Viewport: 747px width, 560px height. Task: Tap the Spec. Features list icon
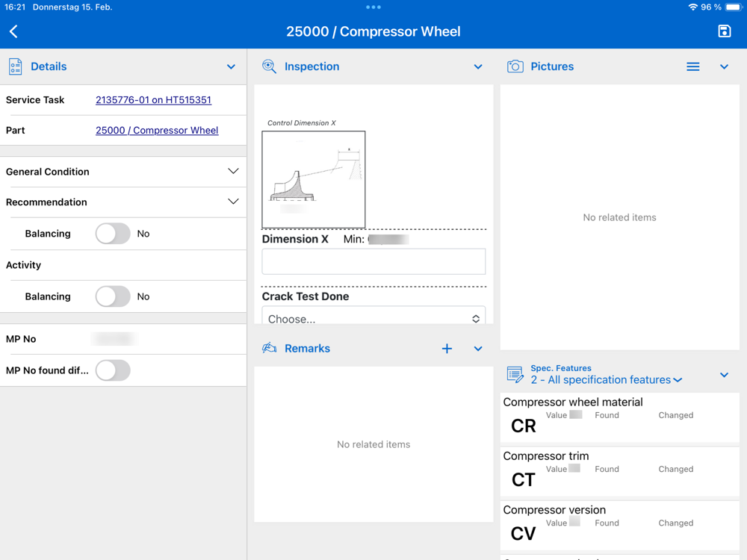[x=515, y=375]
